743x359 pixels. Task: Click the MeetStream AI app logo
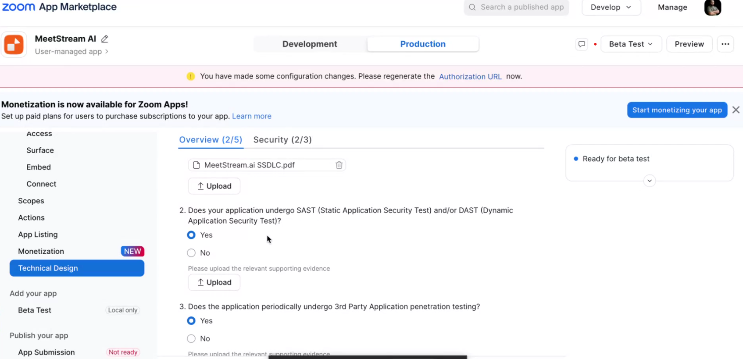pyautogui.click(x=14, y=45)
